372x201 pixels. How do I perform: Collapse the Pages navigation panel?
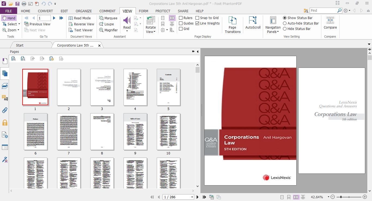click(x=197, y=51)
